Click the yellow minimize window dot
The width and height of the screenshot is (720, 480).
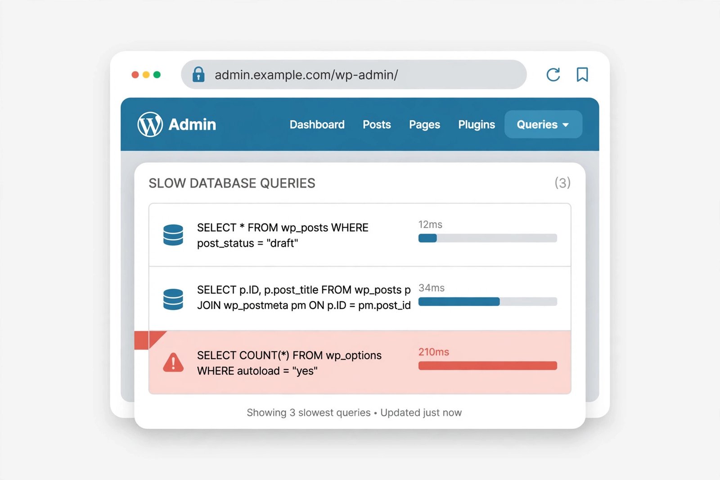(x=146, y=75)
